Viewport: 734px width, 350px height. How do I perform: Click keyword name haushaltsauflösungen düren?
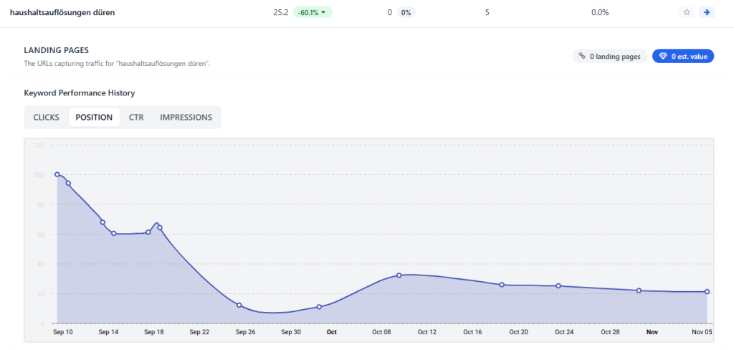(x=62, y=12)
